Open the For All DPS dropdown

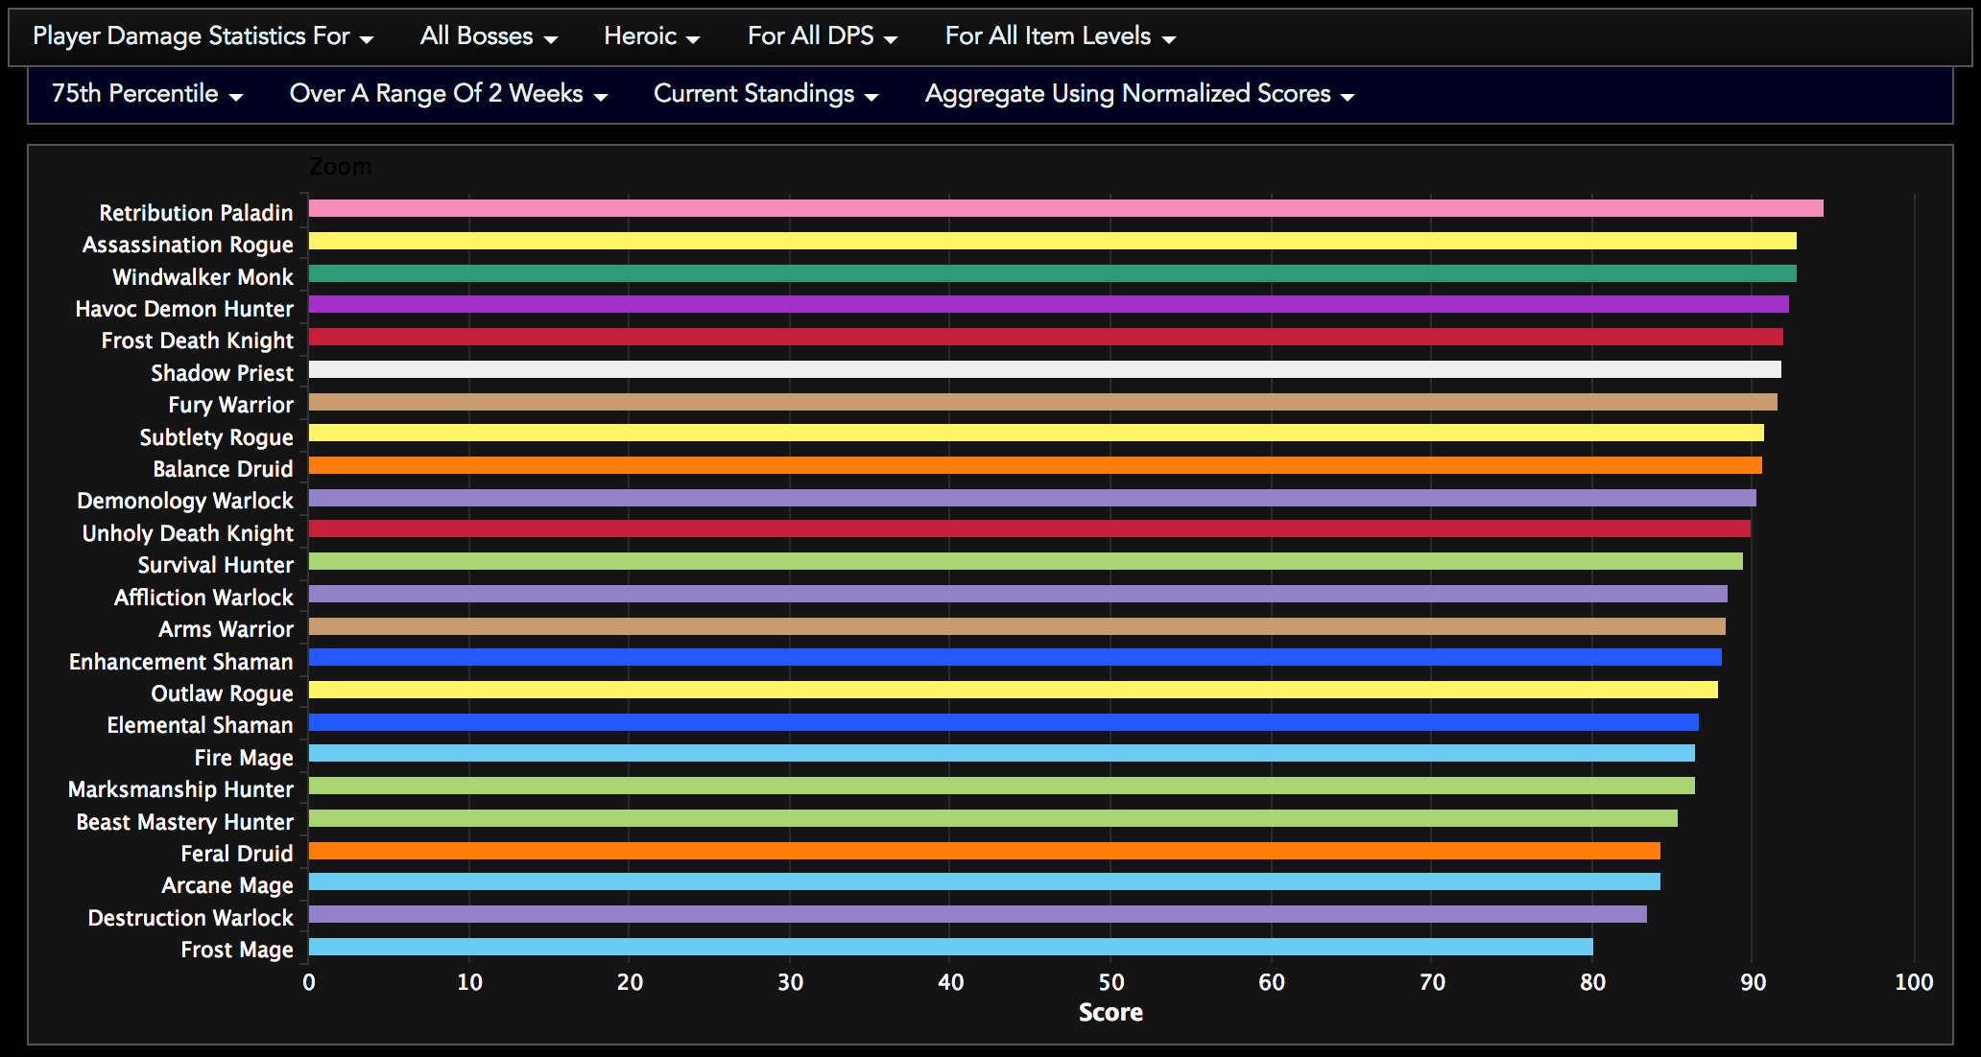pyautogui.click(x=823, y=36)
